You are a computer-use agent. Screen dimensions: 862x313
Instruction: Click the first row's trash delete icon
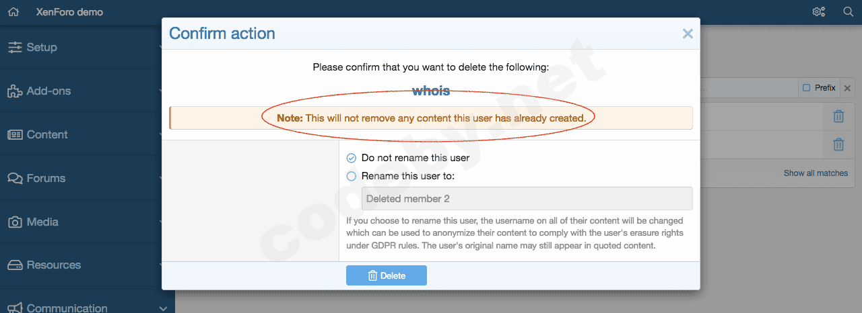click(838, 116)
